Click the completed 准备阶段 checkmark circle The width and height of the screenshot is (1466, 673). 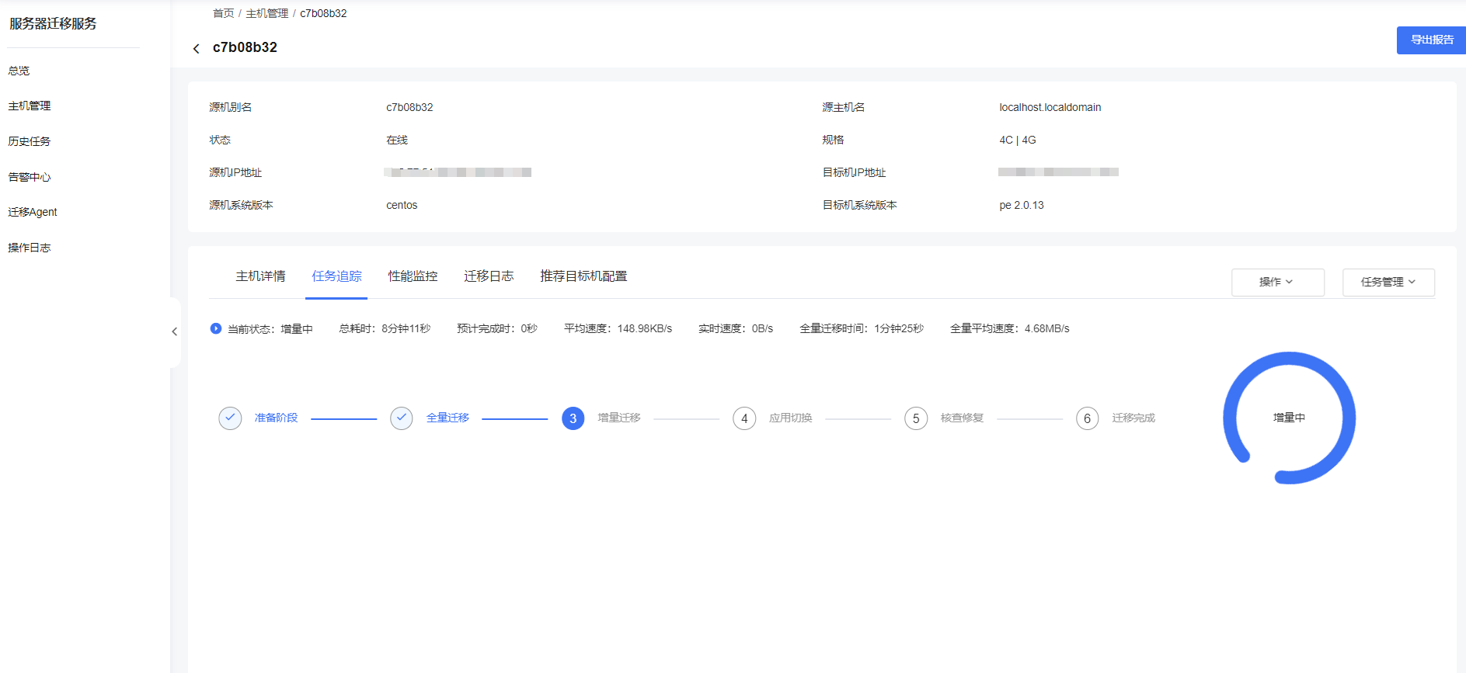(230, 418)
